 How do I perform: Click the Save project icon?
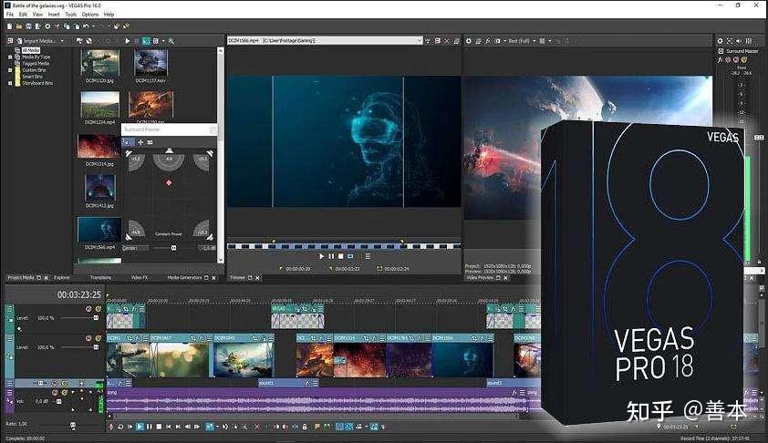pyautogui.click(x=28, y=26)
